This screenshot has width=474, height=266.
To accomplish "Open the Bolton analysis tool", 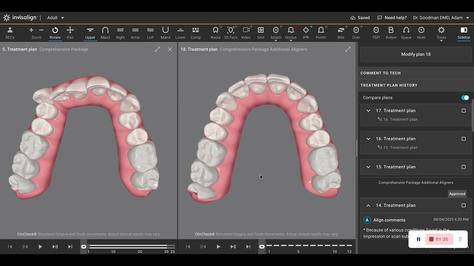I will [391, 33].
